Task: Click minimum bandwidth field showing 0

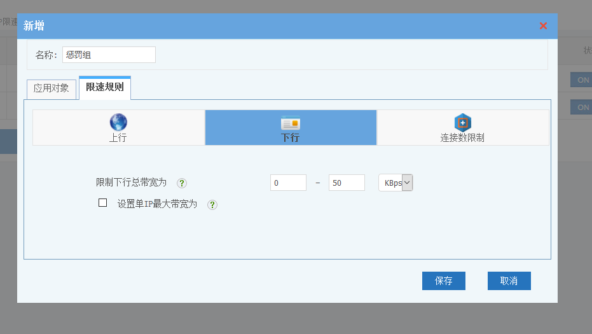Action: click(288, 183)
